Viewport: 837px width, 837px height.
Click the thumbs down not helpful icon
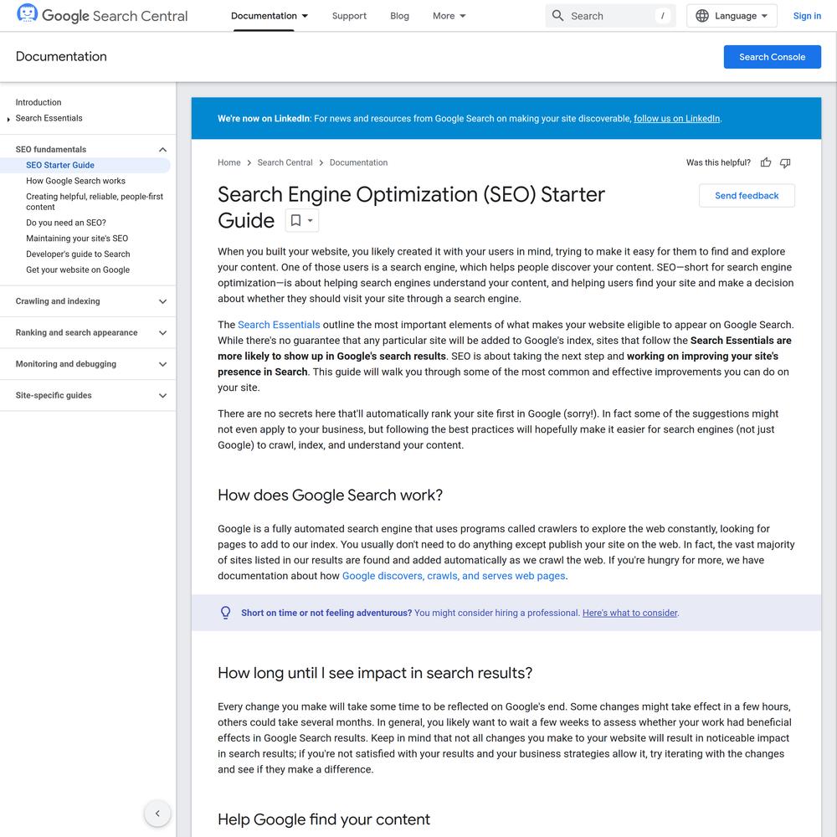(x=785, y=163)
